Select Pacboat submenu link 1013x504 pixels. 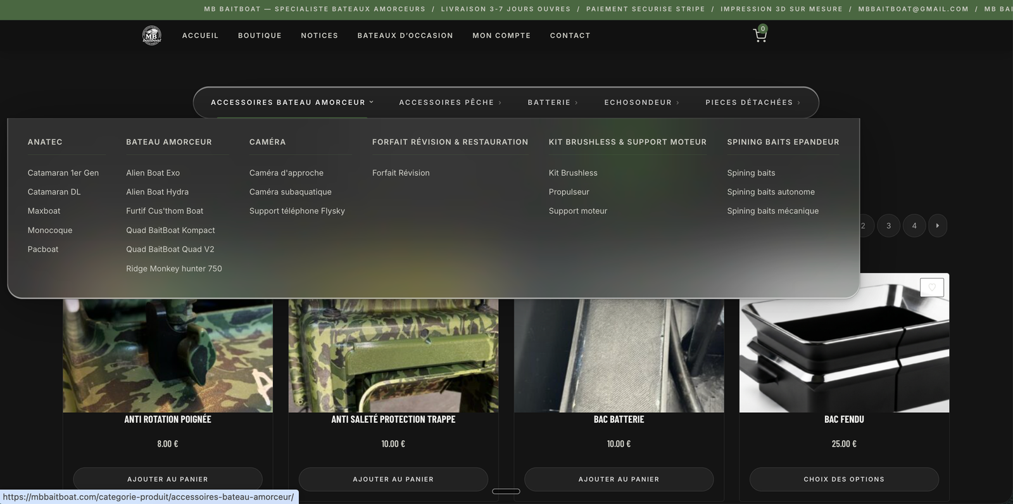click(43, 249)
